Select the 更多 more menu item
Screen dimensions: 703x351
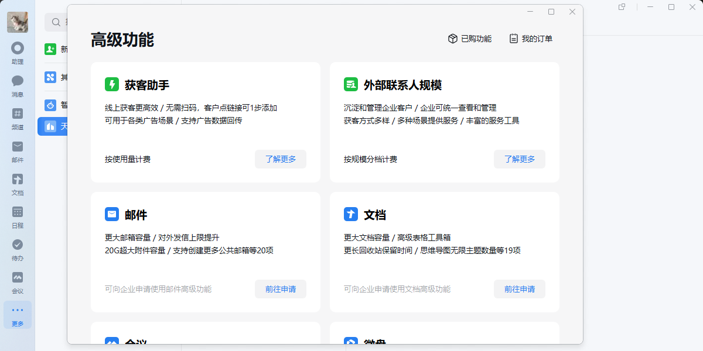[18, 315]
